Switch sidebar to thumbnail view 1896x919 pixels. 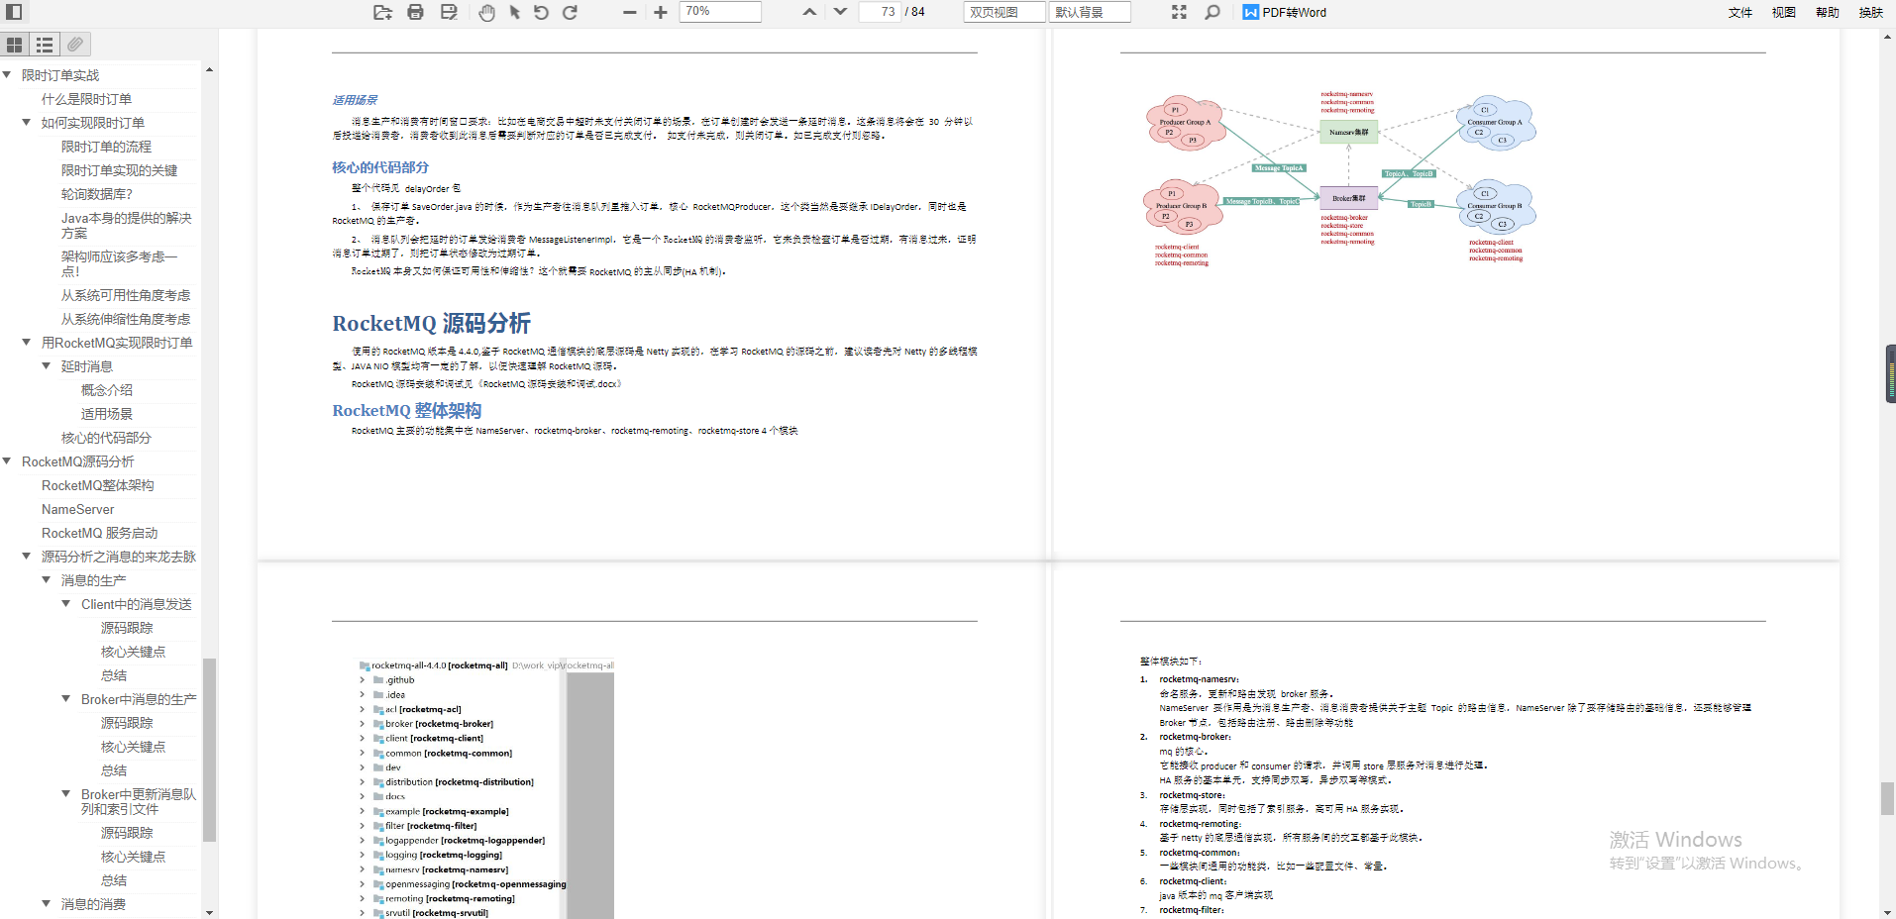point(15,45)
